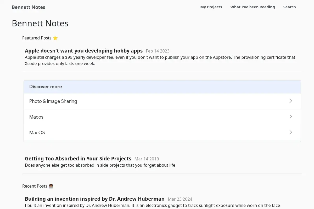Expand the Photo & Image Sharing chevron
Image resolution: width=314 pixels, height=209 pixels.
point(291,101)
